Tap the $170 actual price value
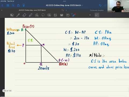129x97 pixels. tap(12, 51)
